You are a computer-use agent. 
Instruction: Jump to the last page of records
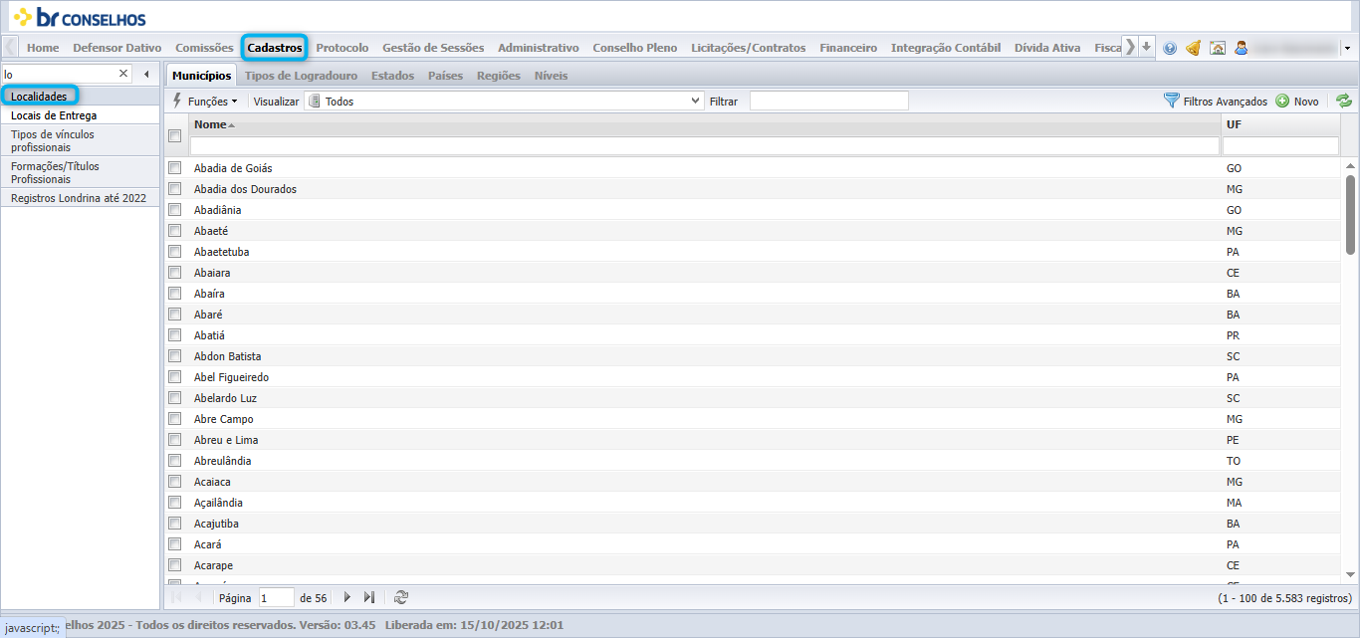369,597
